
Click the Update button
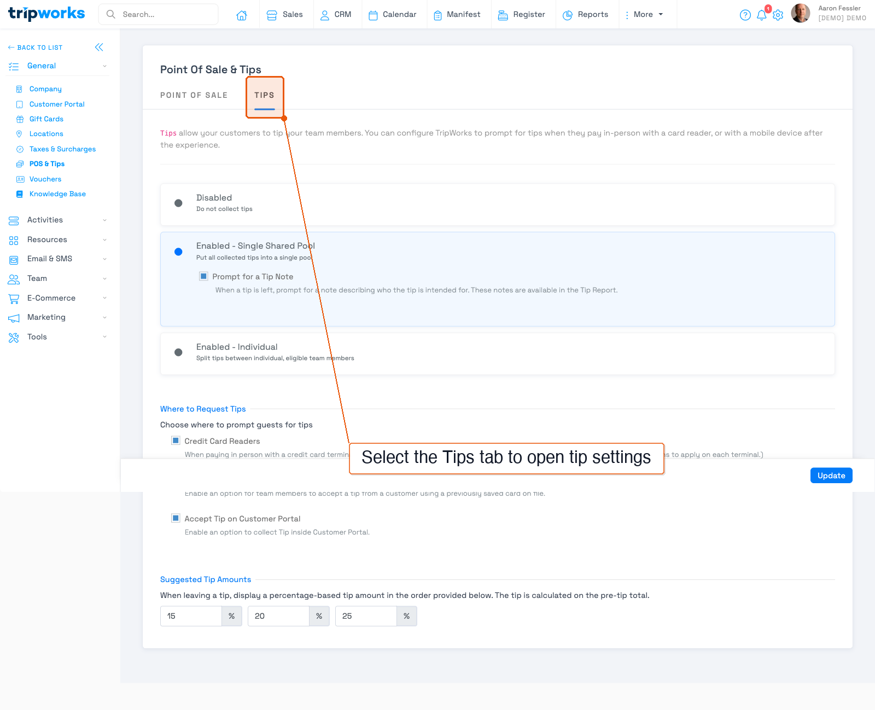coord(831,475)
